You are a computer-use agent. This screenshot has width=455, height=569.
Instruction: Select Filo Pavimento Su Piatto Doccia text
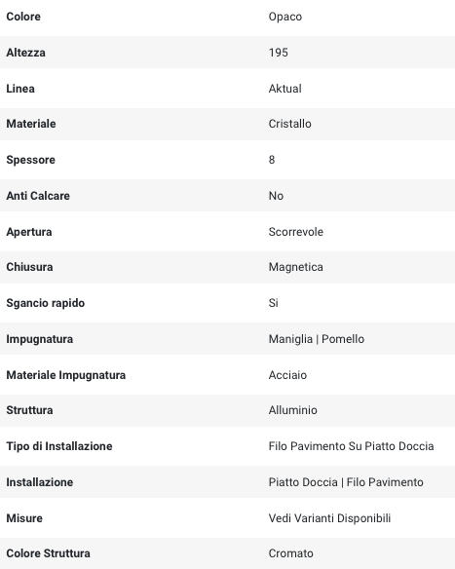pos(351,446)
